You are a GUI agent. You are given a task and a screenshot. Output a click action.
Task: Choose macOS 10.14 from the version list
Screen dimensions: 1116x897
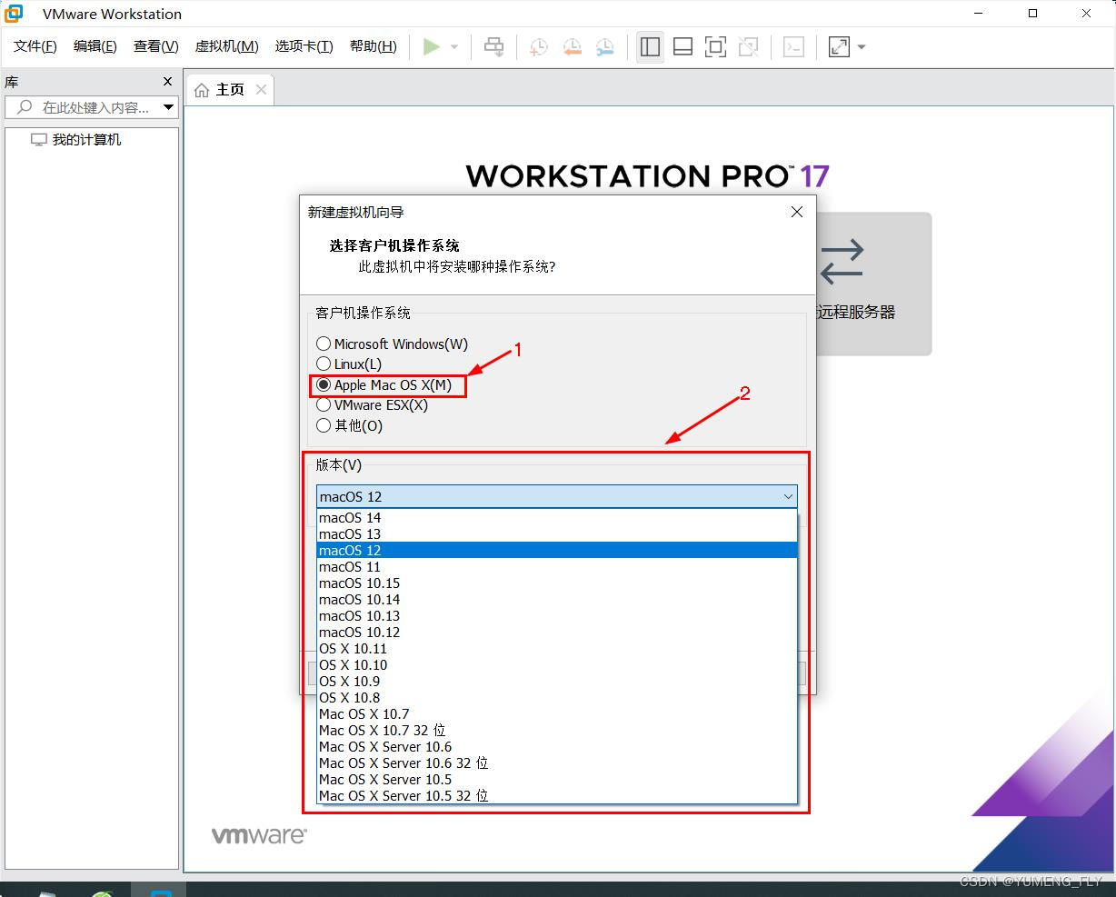(556, 599)
